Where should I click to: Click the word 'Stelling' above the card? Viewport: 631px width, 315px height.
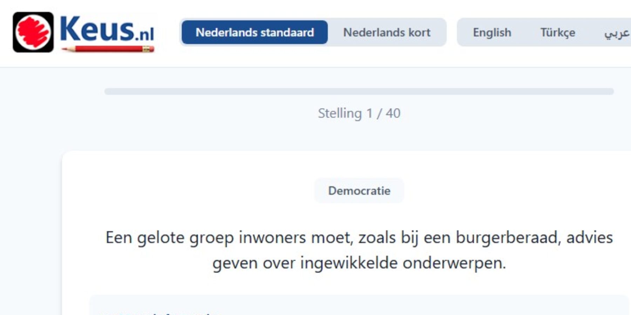coord(339,113)
